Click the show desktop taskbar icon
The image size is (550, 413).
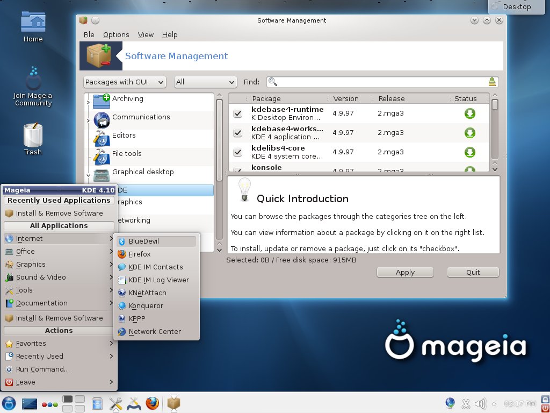point(30,404)
